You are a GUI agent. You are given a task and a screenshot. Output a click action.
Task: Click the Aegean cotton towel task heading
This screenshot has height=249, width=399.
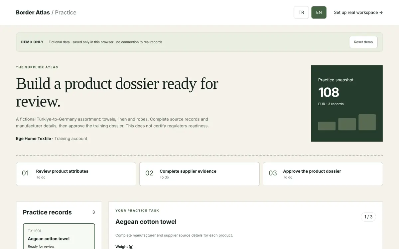point(146,222)
